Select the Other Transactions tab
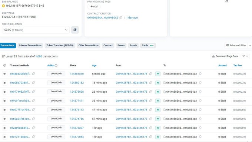Screen dimensions: 252x142 coord(89,46)
